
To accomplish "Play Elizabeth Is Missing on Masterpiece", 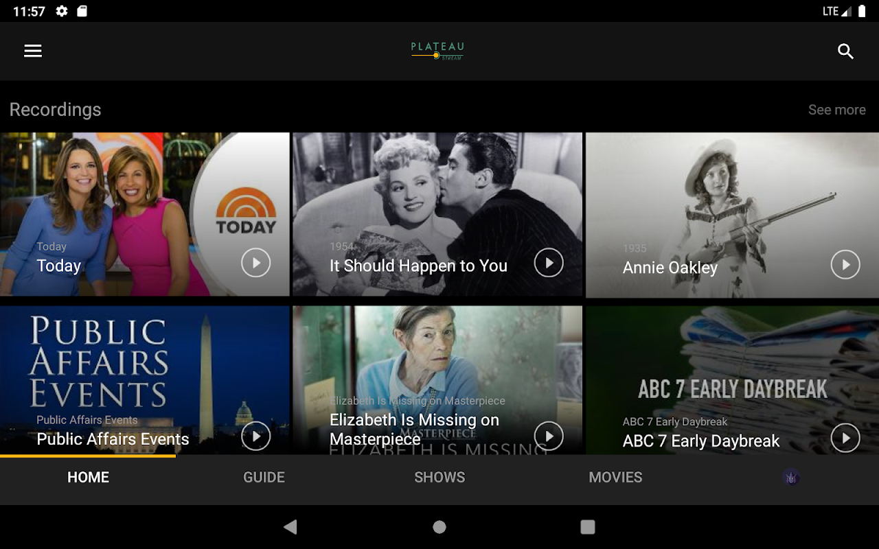I will tap(549, 436).
